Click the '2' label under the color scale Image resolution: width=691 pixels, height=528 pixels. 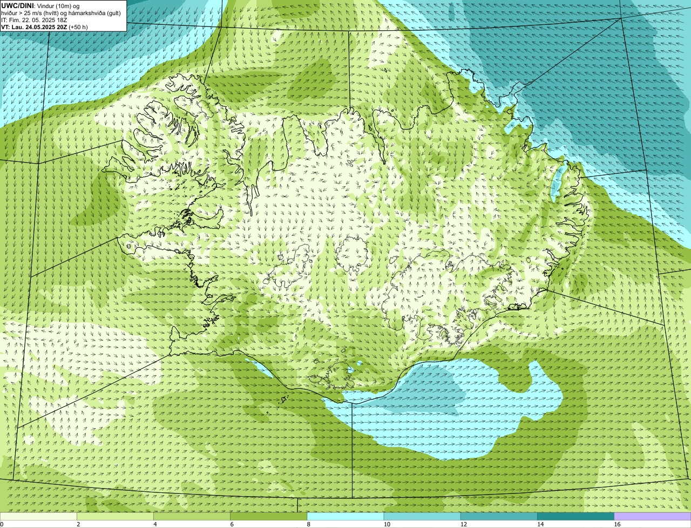coord(78,524)
